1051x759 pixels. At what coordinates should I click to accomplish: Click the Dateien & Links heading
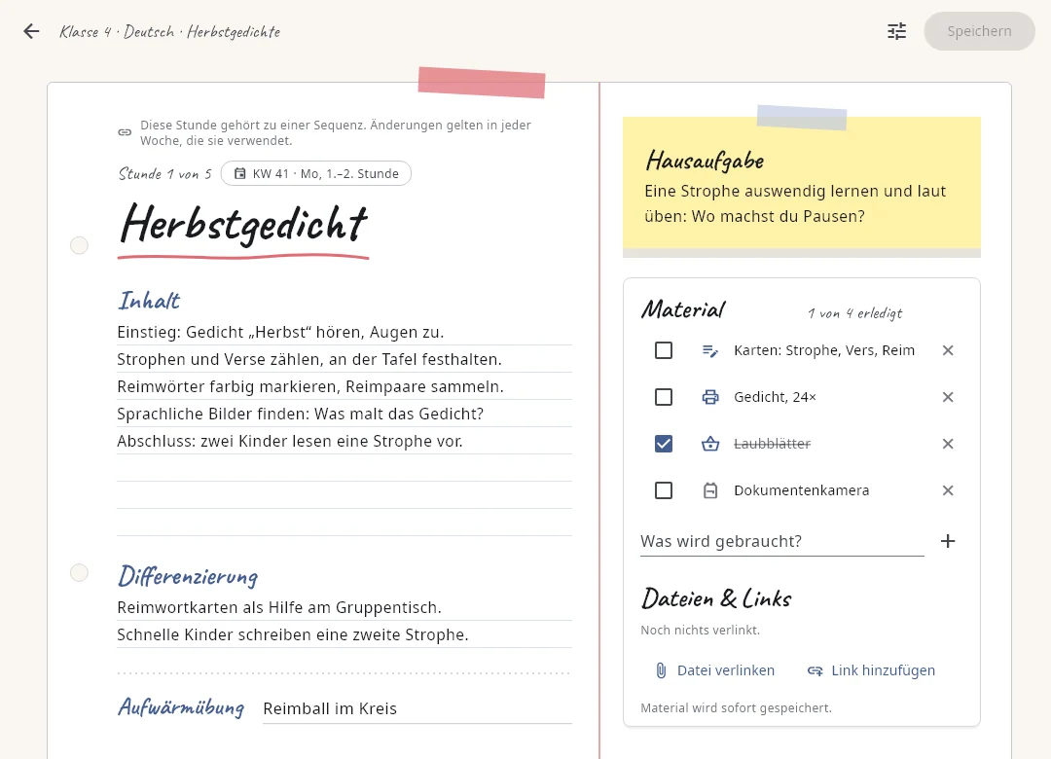point(716,598)
